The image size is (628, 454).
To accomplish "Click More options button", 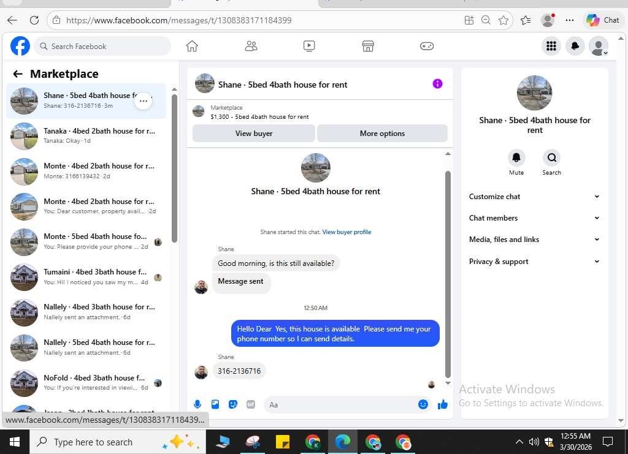I will click(x=382, y=133).
